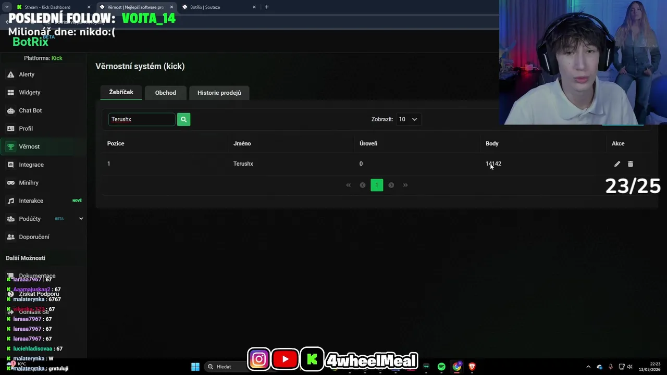
Task: Click the Úroveň column header
Action: pyautogui.click(x=368, y=144)
